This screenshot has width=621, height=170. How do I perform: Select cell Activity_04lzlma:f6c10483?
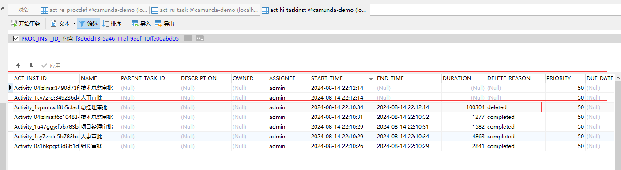[46, 117]
